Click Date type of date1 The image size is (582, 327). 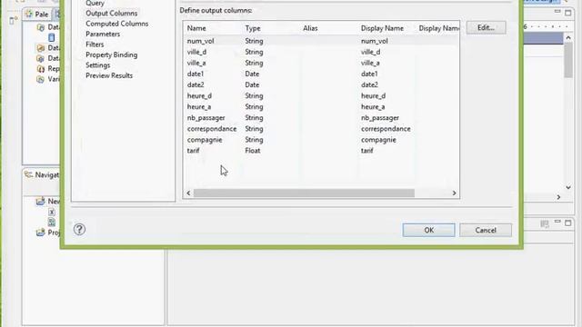click(252, 74)
